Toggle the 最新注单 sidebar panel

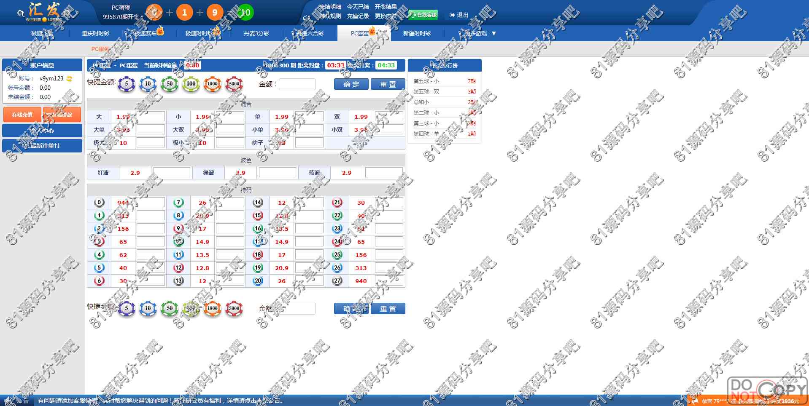[x=42, y=146]
